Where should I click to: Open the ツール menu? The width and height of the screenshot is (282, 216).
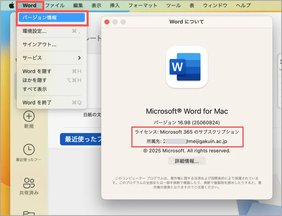[x=174, y=6]
